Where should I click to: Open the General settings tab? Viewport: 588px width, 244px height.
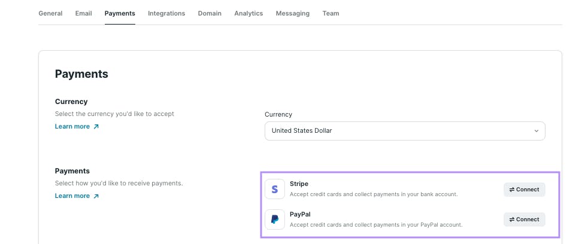(50, 13)
